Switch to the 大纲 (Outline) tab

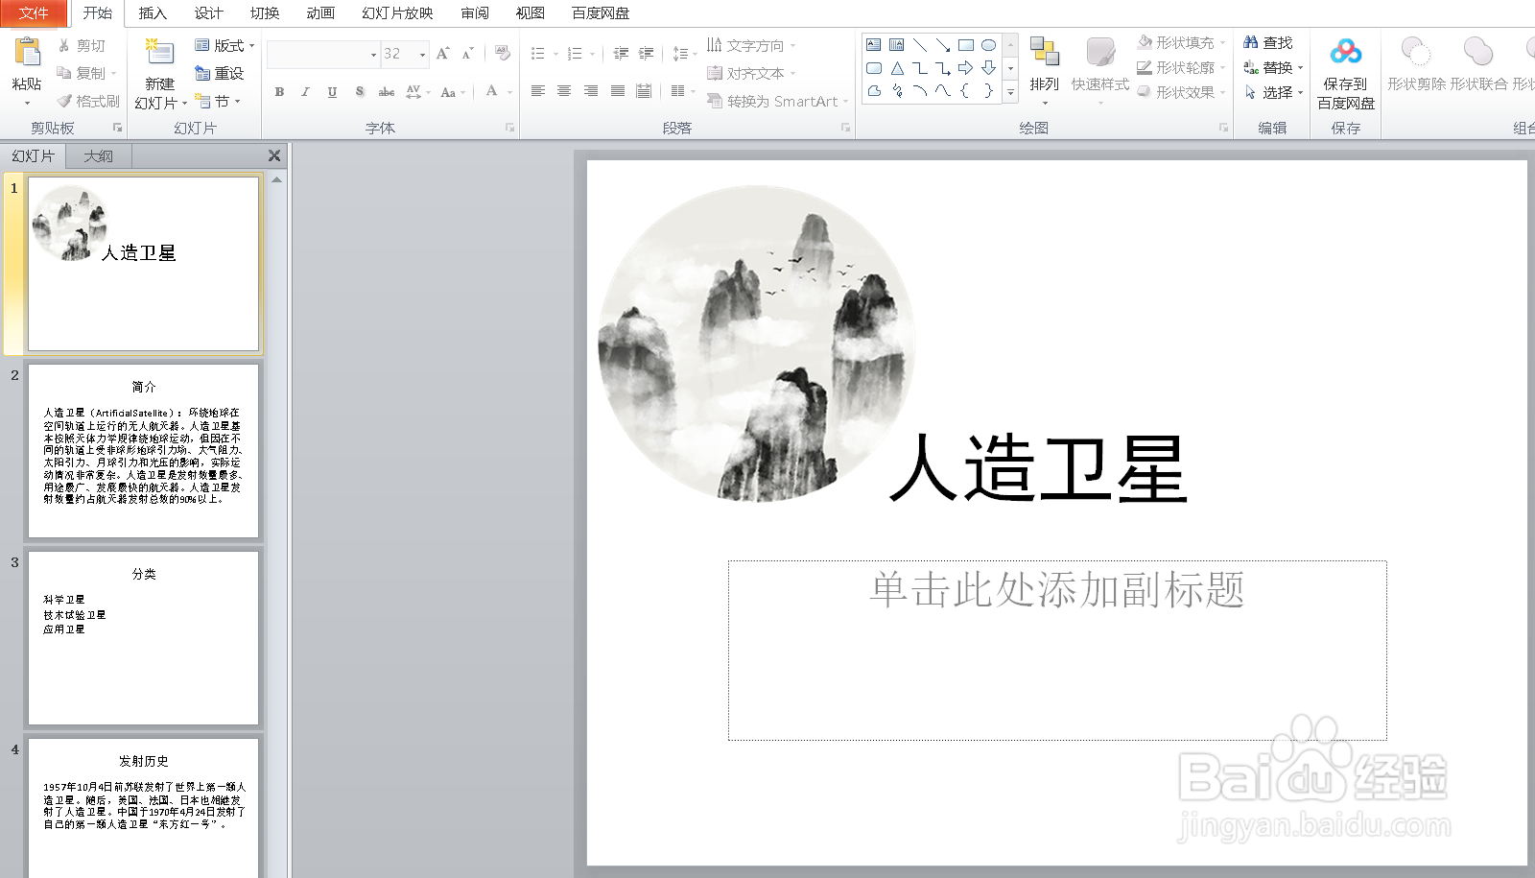[x=99, y=155]
